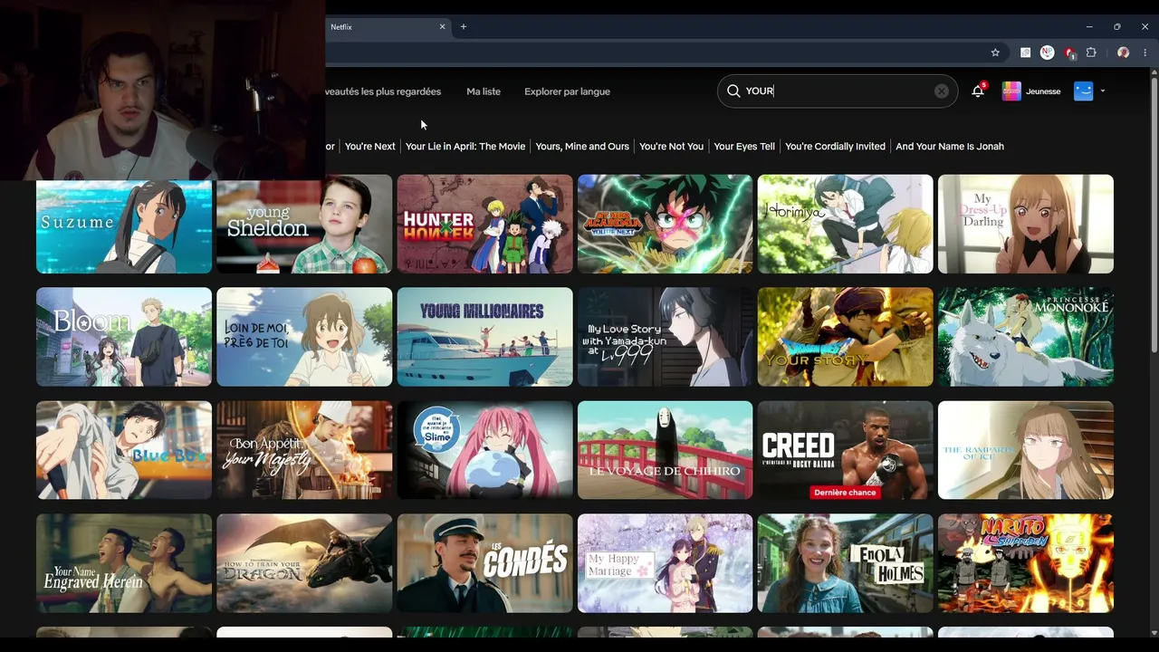Open the 'les plus regardées' menu item
Screen dimensions: 1159x652
pyautogui.click(x=384, y=91)
